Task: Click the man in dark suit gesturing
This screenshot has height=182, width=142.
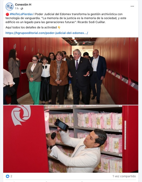Action: (x=80, y=77)
